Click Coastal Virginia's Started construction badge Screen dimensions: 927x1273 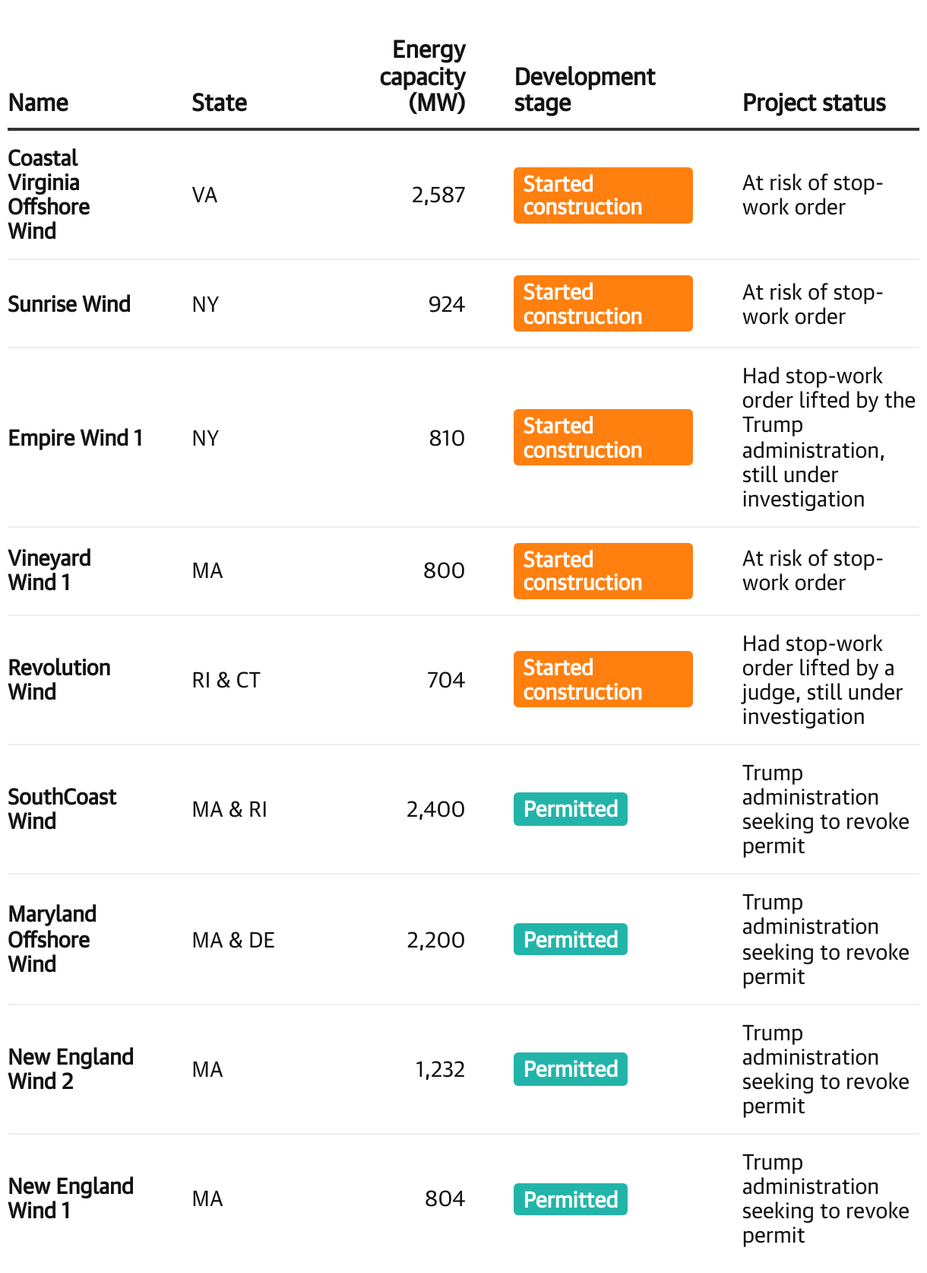[x=603, y=195]
